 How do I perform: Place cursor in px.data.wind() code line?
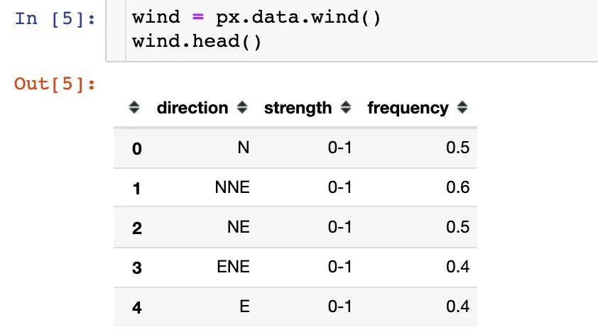pos(256,18)
